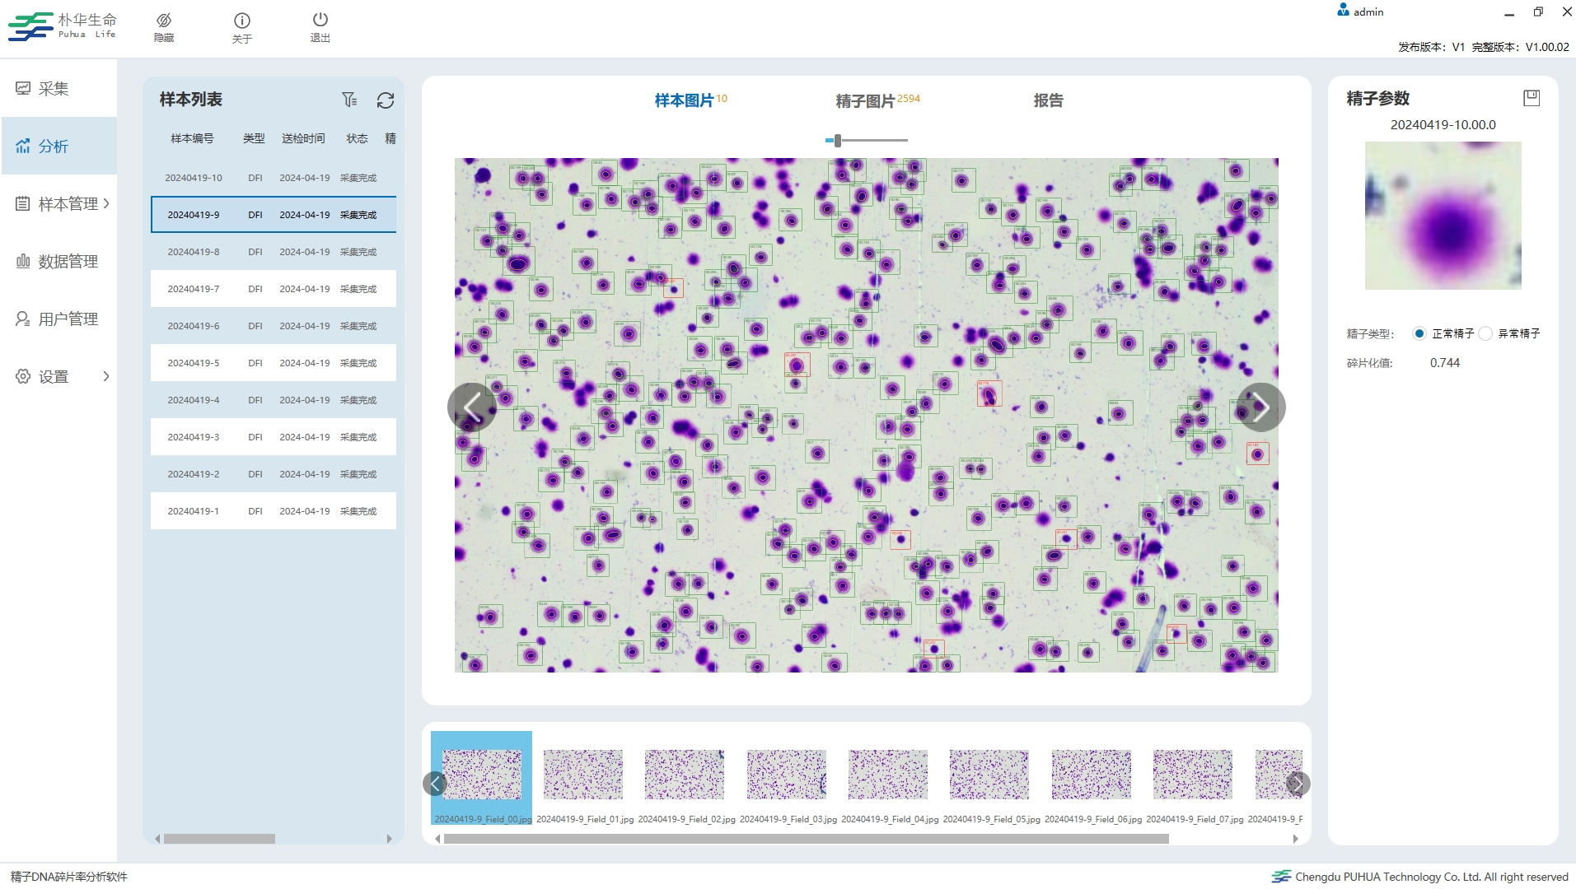Adjust the image zoom slider handle
1576x889 pixels.
pyautogui.click(x=837, y=141)
